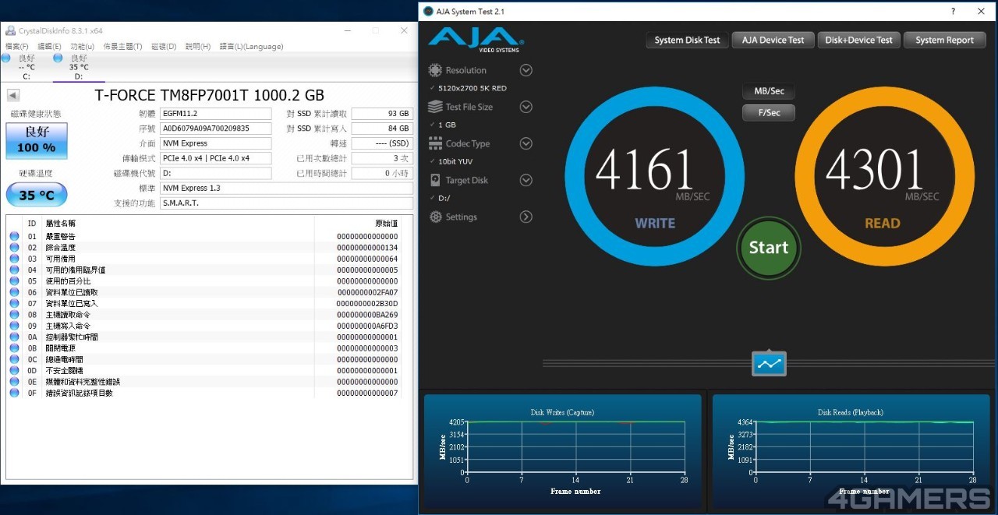Screen dimensions: 998x515
Task: Click the status orb for attribute 04
Action: [x=14, y=270]
